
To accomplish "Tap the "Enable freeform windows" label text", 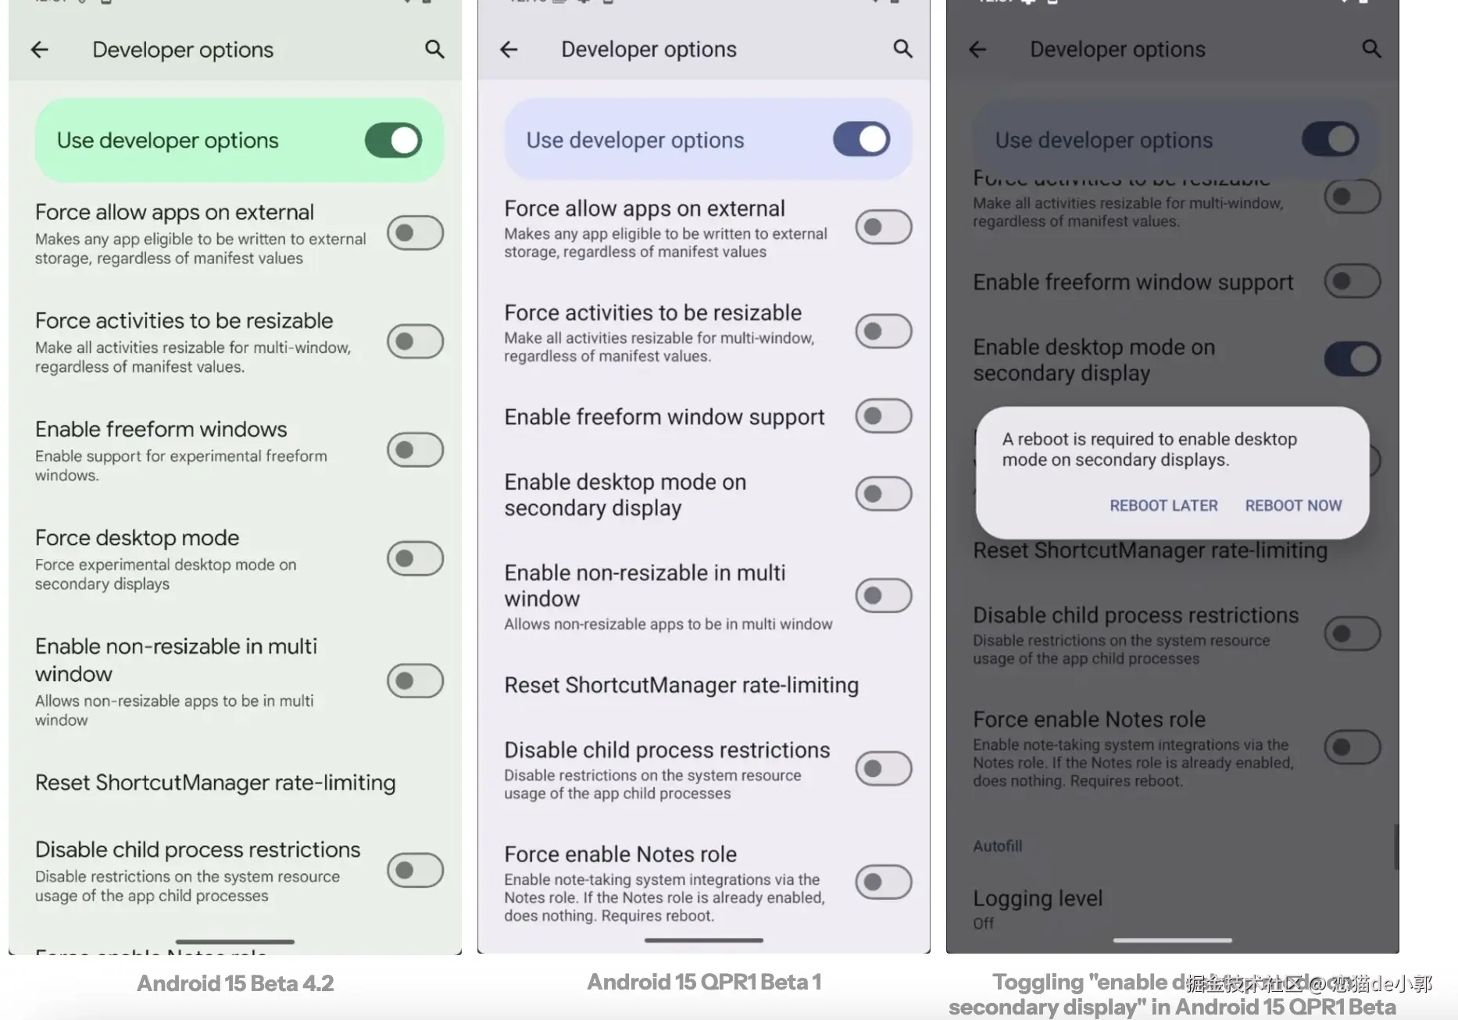I will (x=161, y=430).
